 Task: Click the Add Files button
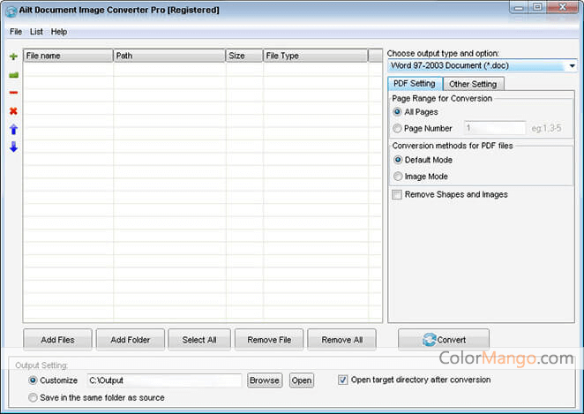57,340
